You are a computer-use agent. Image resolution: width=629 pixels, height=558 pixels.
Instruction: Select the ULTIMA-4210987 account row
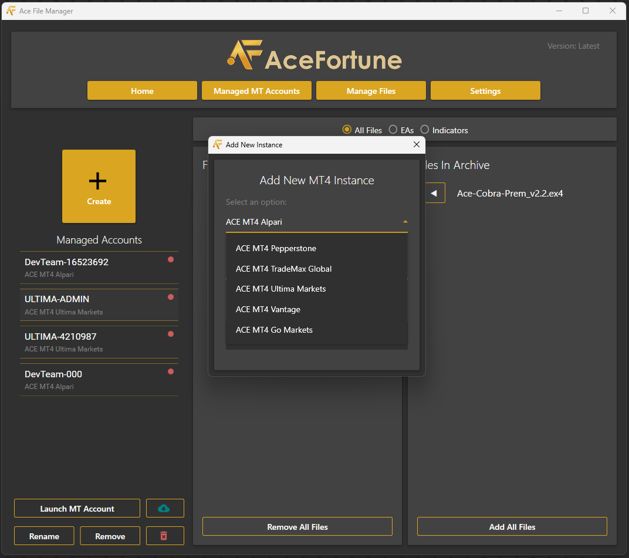pos(99,342)
